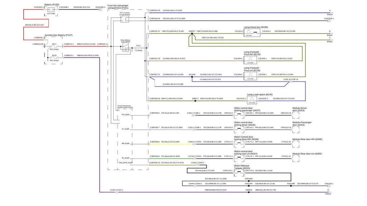Click the 'CPL26LA,GN-VT,0.5,3955' wire label

(172, 128)
